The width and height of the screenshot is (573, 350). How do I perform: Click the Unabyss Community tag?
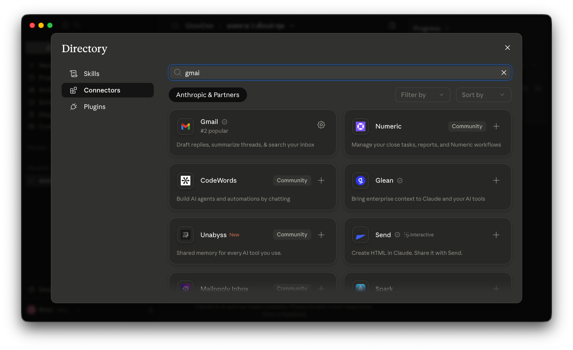(292, 234)
